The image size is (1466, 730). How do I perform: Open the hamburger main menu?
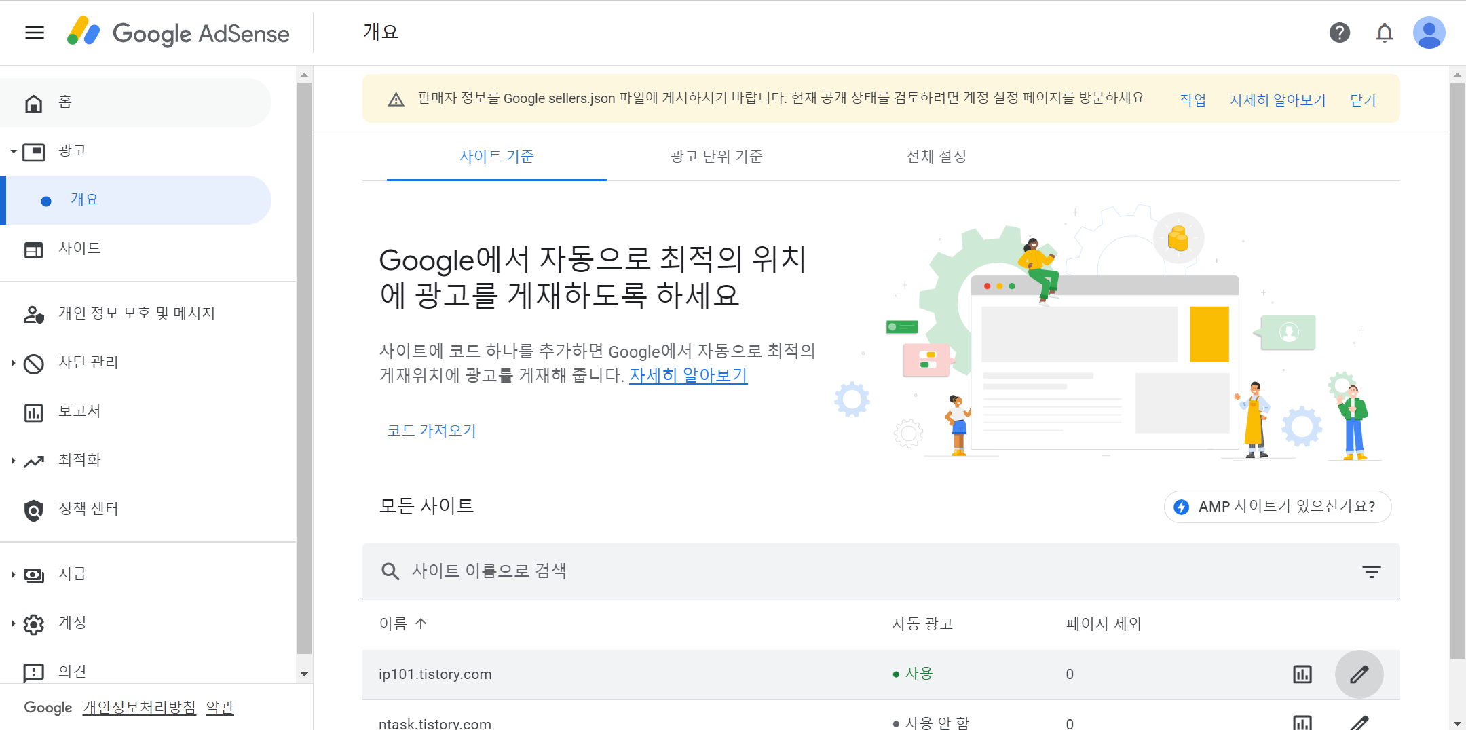coord(35,33)
